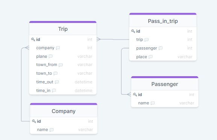Open the town_from field comment icon
This screenshot has width=217, height=140.
coord(61,65)
